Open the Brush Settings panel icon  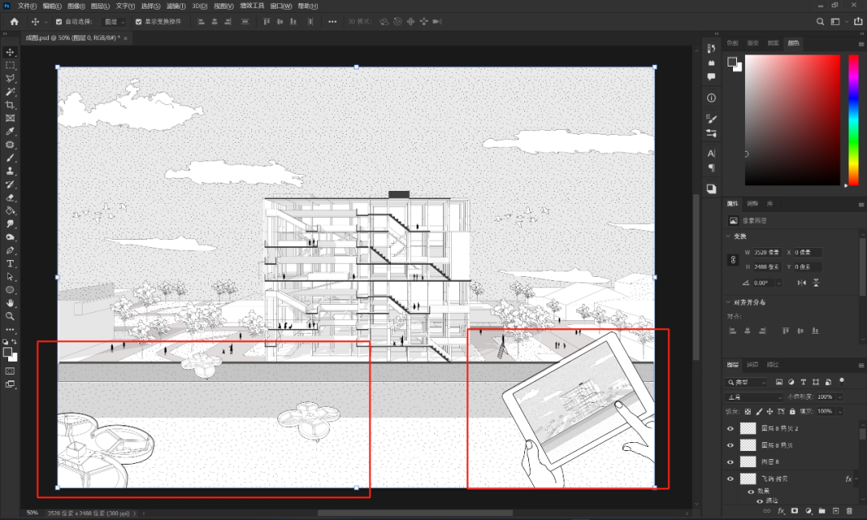(711, 119)
